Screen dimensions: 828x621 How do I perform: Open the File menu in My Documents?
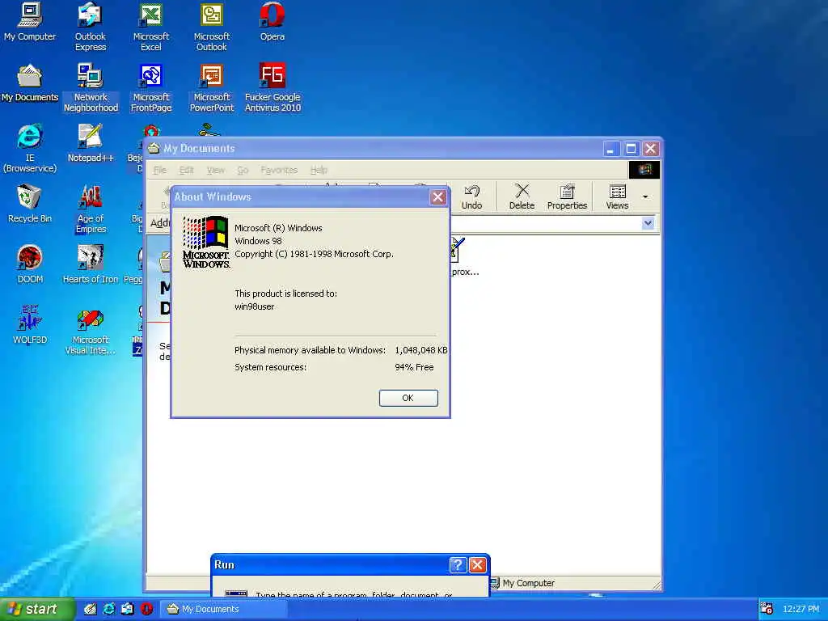[x=159, y=170]
